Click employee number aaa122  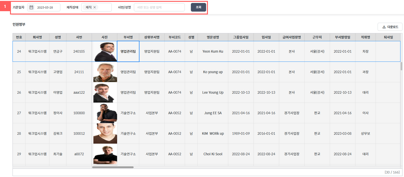coord(79,92)
